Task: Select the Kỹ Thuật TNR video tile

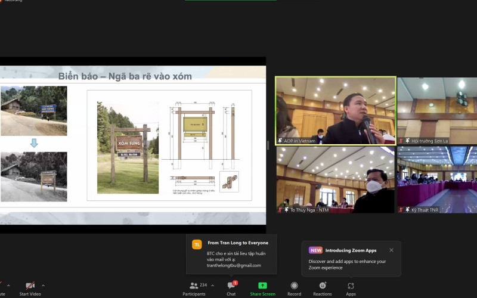Action: (x=437, y=179)
